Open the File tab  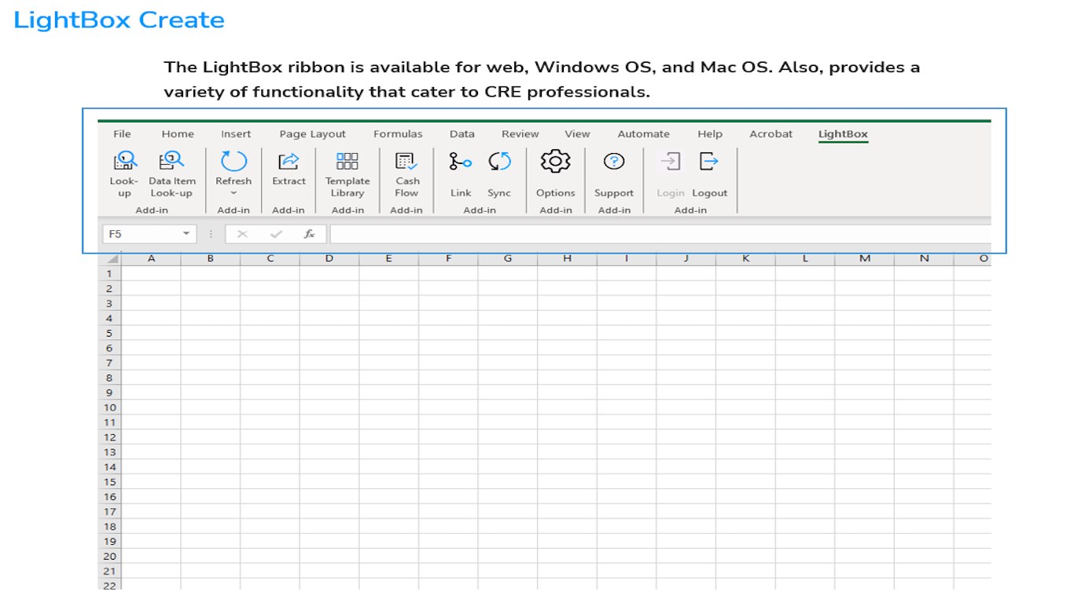[122, 134]
